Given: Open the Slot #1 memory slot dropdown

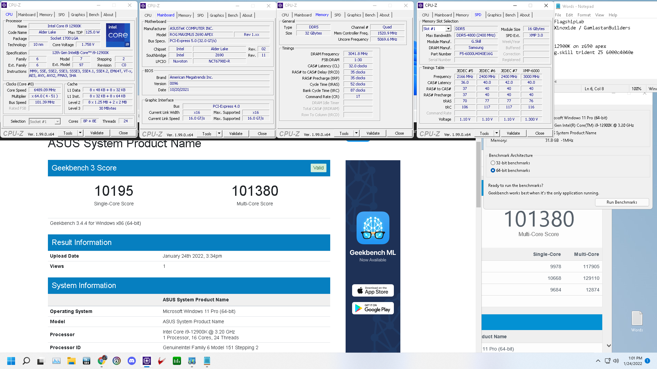Looking at the screenshot, I should pos(448,29).
